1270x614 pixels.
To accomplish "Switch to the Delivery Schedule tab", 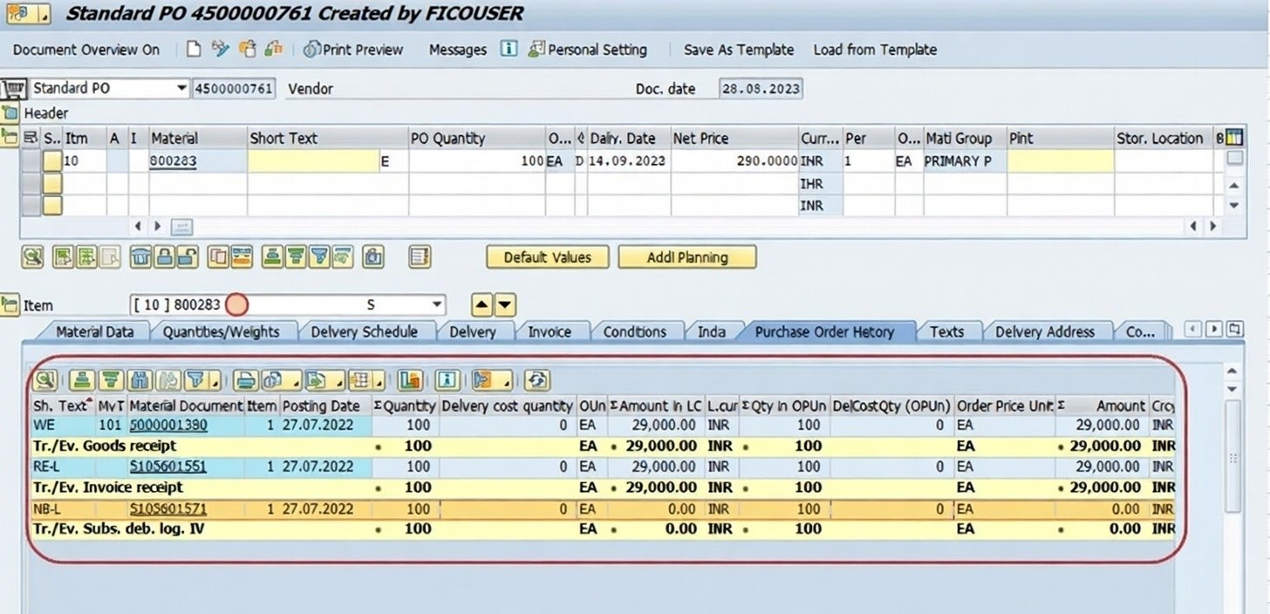I will [364, 331].
